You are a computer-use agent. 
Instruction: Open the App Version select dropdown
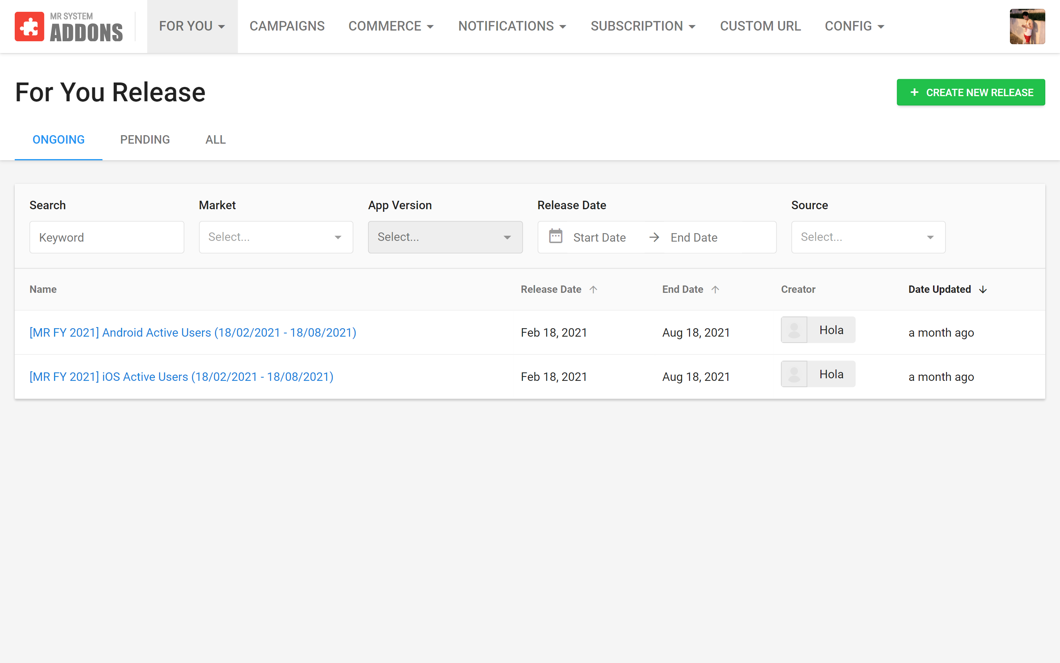click(445, 237)
